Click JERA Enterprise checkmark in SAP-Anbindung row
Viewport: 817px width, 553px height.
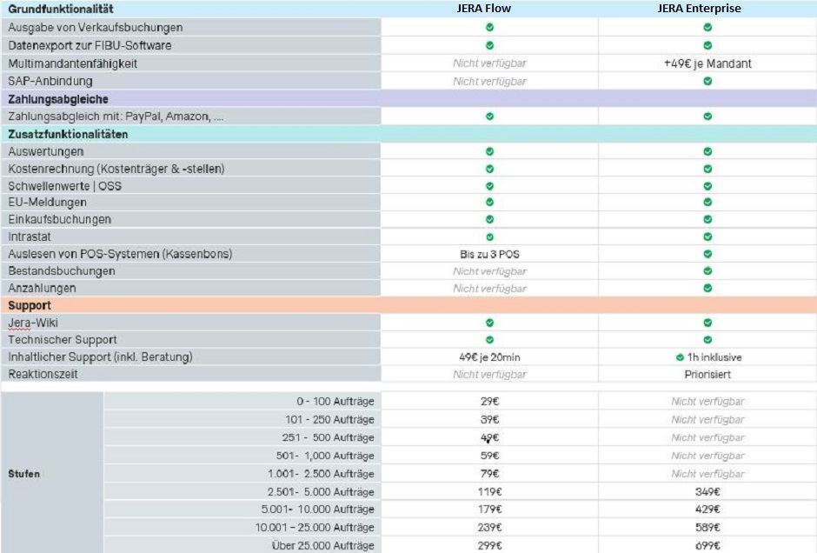(x=707, y=81)
